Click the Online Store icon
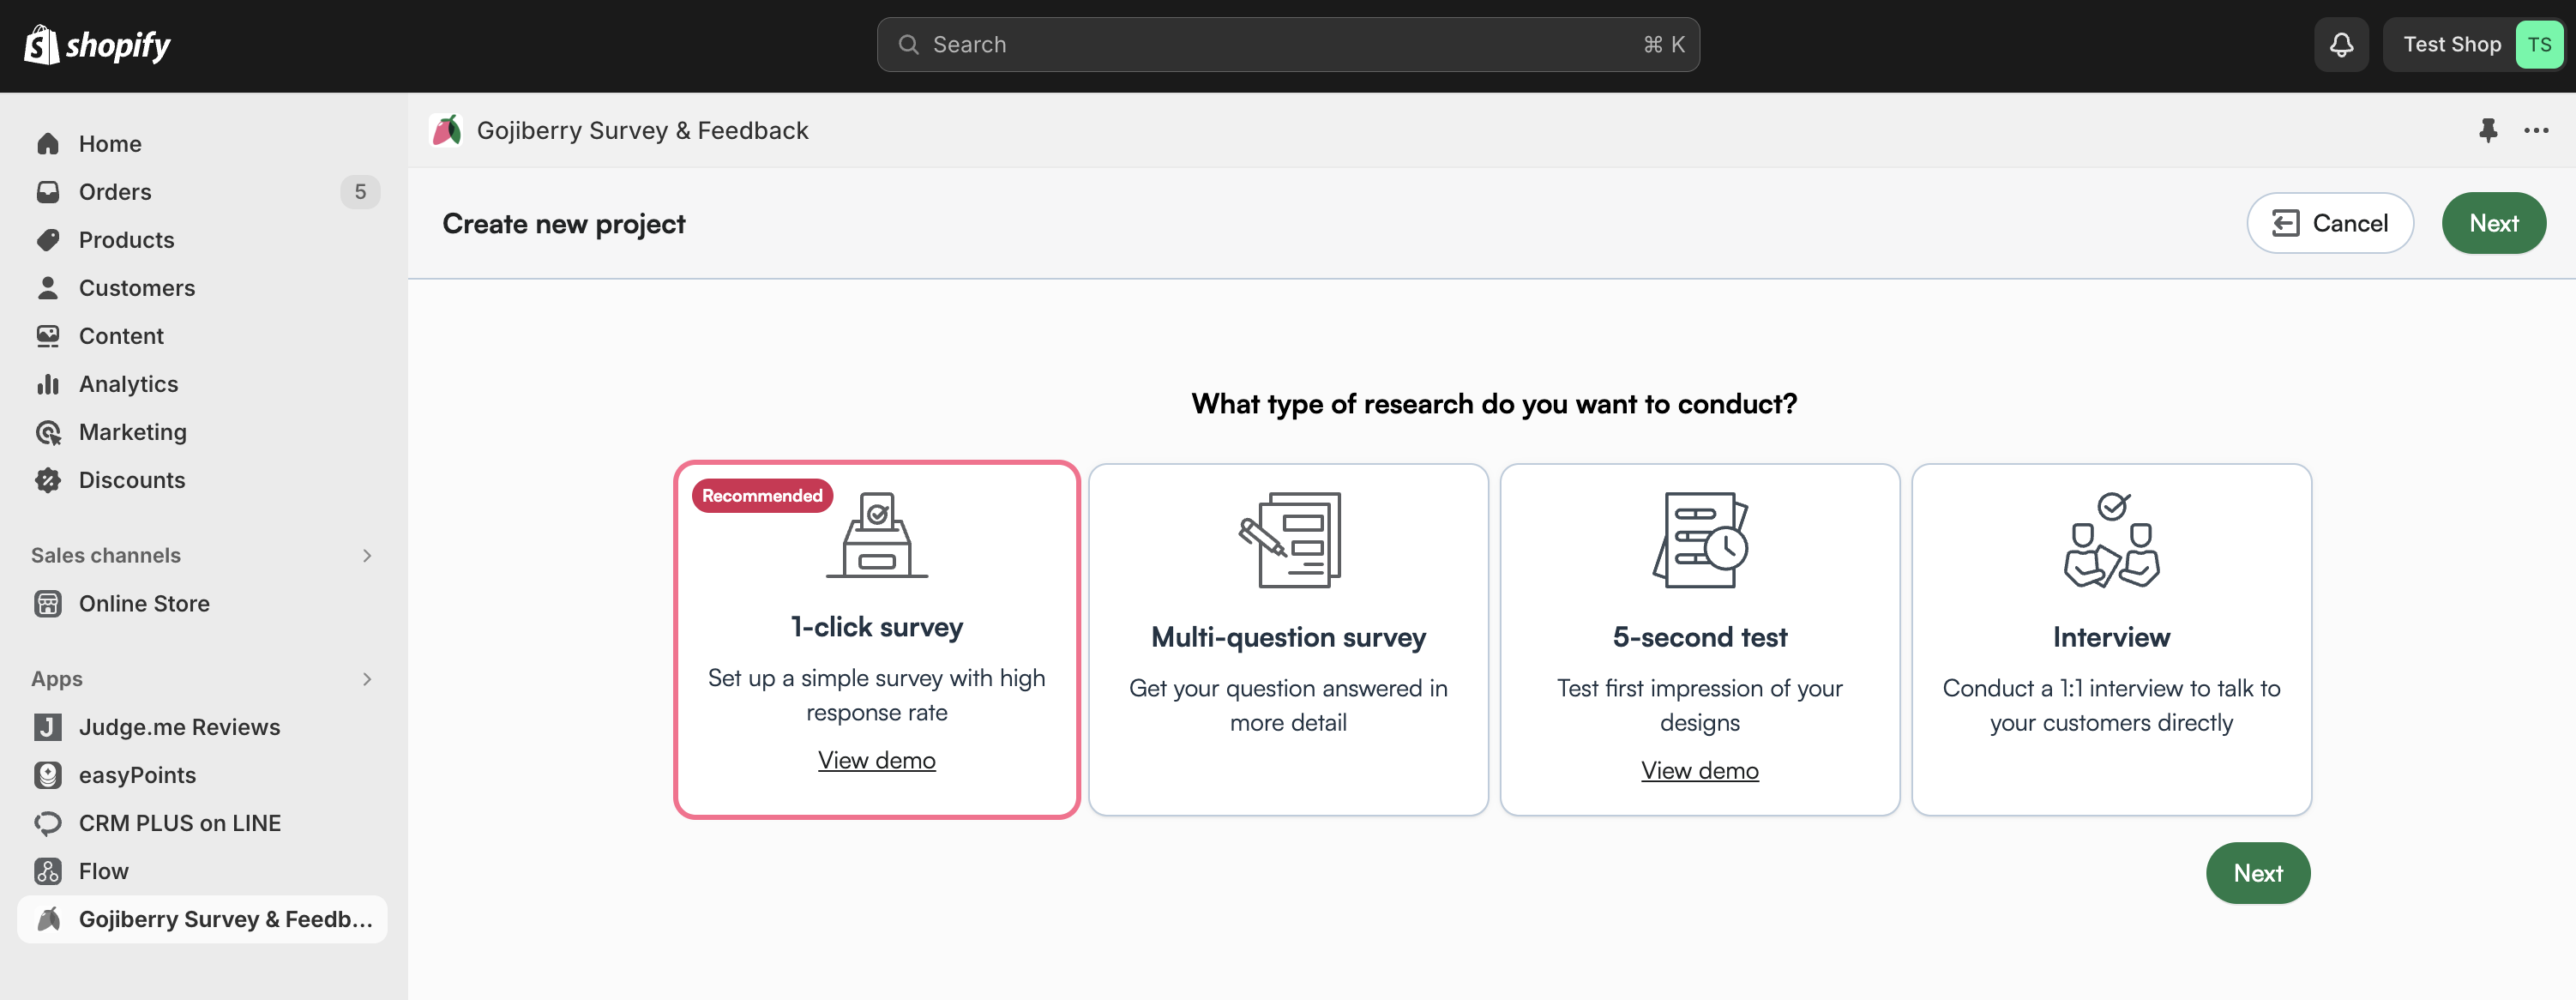 tap(48, 604)
